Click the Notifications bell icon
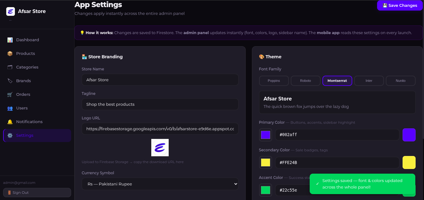 pos(10,122)
